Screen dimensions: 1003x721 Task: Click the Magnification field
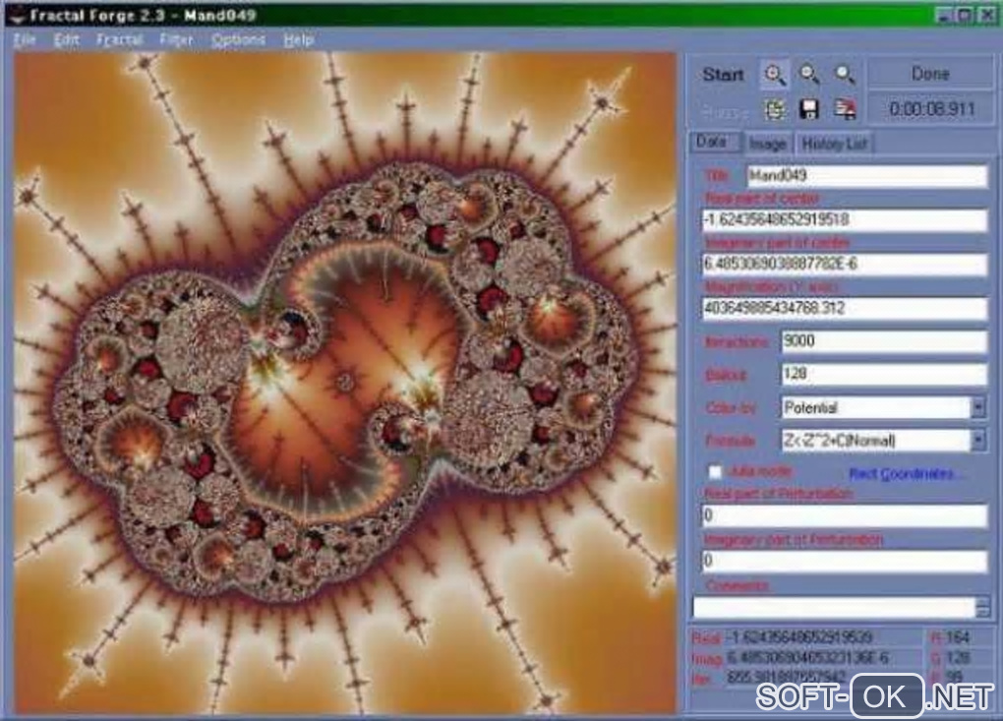844,308
